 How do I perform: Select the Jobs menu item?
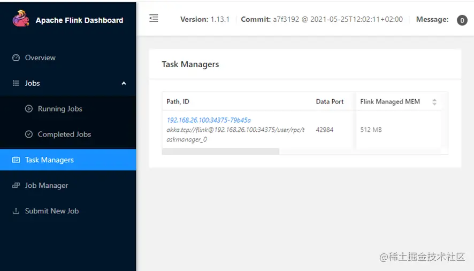(68, 83)
